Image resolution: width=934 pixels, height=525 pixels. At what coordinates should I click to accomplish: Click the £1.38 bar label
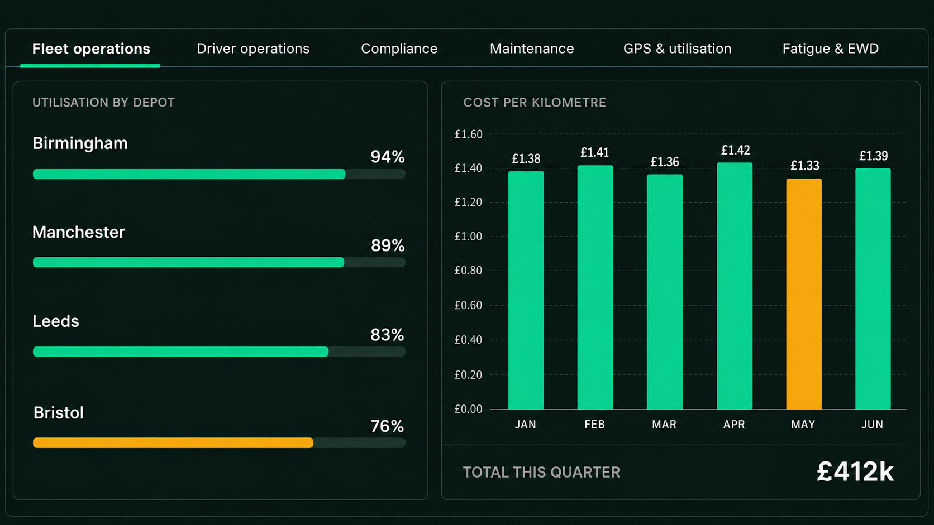[x=526, y=158]
